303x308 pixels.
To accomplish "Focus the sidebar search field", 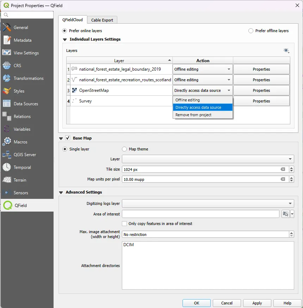I will point(27,15).
